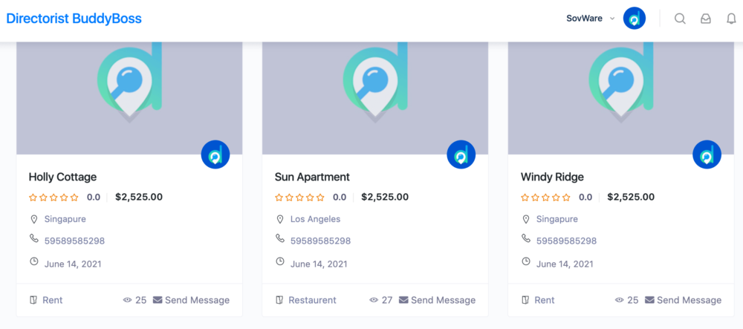Click author avatar on Windy Ridge card

point(707,154)
